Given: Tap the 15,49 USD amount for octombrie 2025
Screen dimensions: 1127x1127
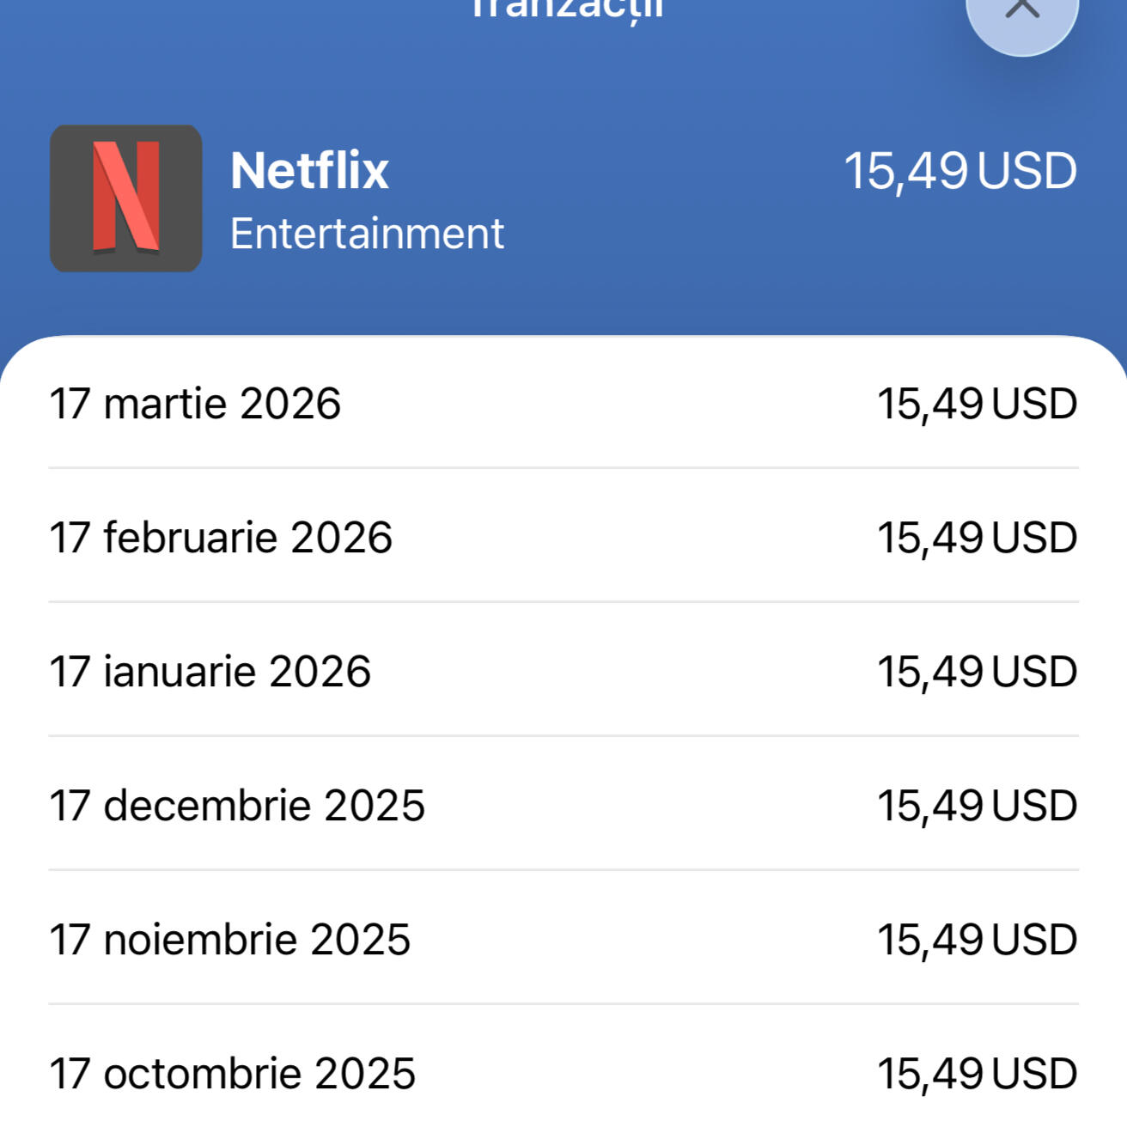Looking at the screenshot, I should (x=977, y=1074).
